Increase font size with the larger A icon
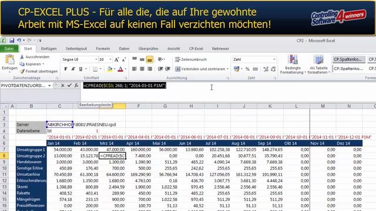Screen dimensions: 376x211 (x=116, y=60)
